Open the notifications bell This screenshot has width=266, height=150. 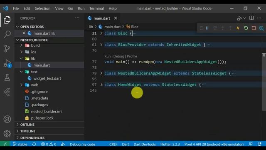pyautogui.click(x=259, y=144)
